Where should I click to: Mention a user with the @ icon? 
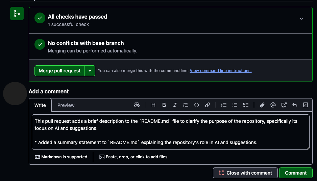click(273, 105)
